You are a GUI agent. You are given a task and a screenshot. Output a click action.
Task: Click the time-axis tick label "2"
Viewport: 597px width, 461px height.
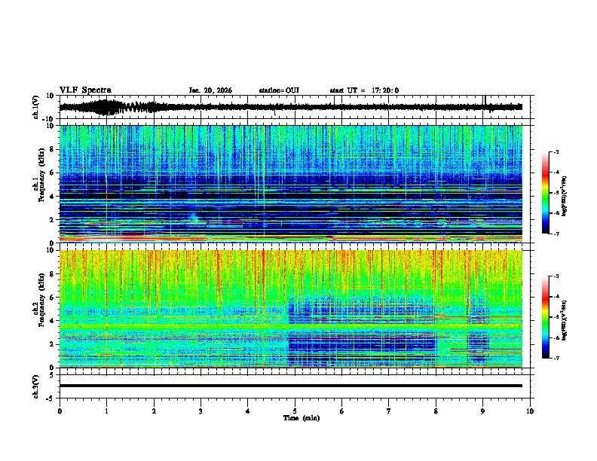tap(154, 411)
